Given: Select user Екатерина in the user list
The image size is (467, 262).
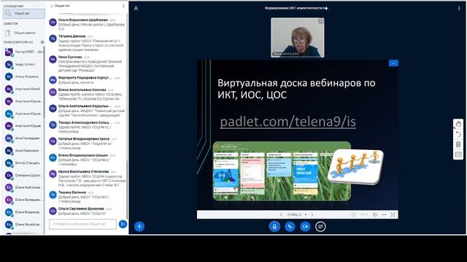Looking at the screenshot, I should pos(24,175).
